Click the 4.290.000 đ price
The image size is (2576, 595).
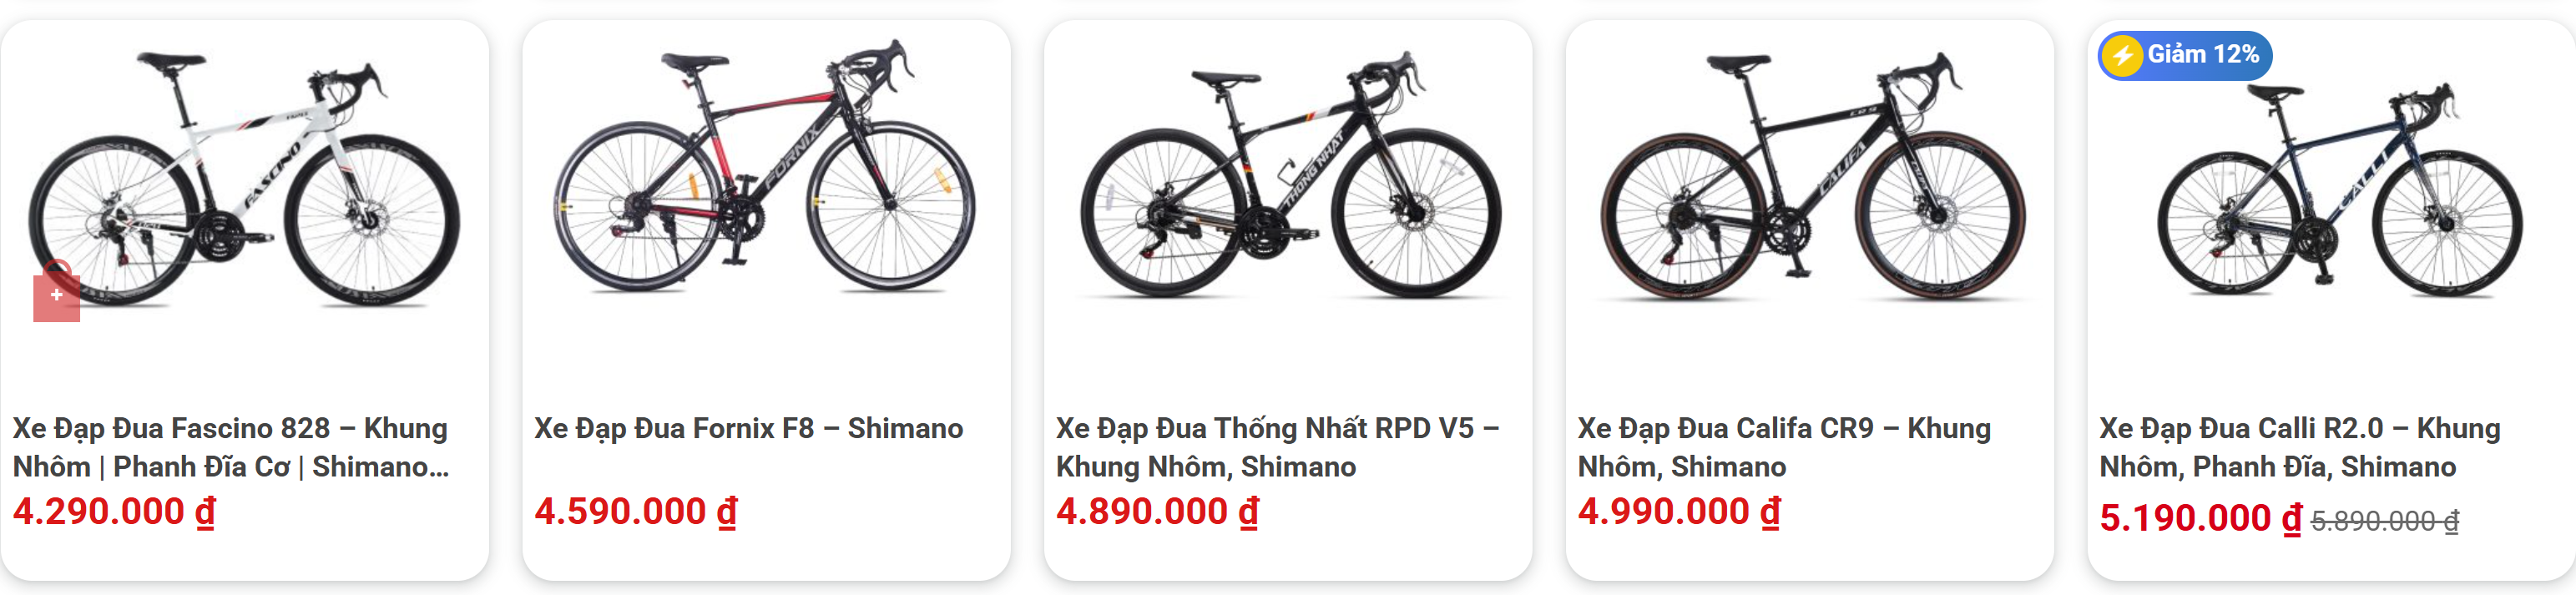(114, 511)
